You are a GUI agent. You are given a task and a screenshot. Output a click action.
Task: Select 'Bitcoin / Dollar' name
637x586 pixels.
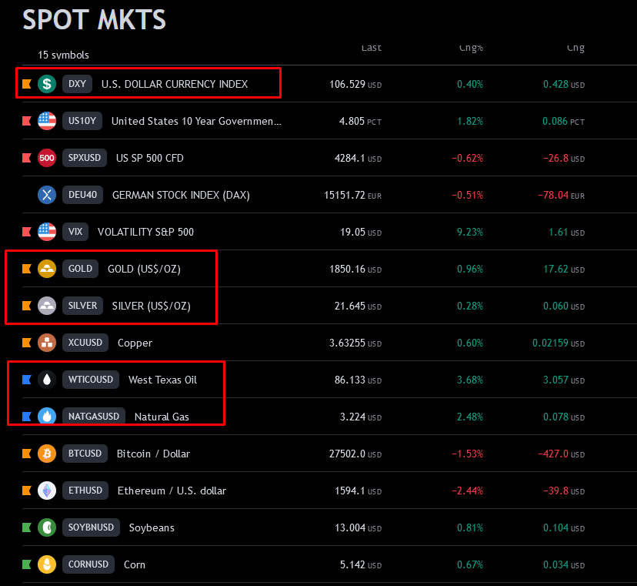(x=154, y=454)
